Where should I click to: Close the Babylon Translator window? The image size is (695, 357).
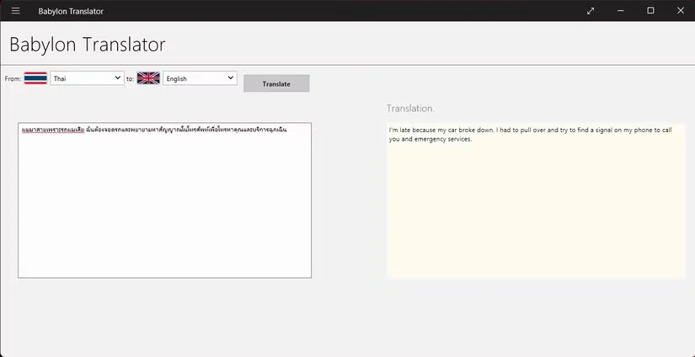[681, 11]
